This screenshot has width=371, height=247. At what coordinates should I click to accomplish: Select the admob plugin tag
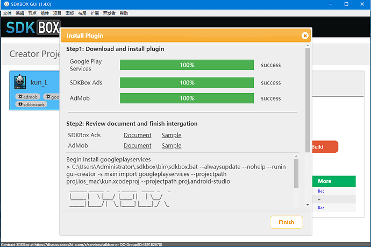click(27, 97)
